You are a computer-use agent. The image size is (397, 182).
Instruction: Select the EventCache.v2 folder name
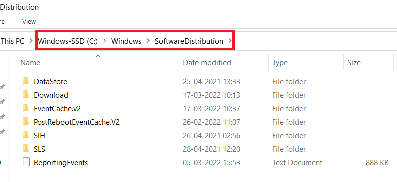[x=57, y=109]
